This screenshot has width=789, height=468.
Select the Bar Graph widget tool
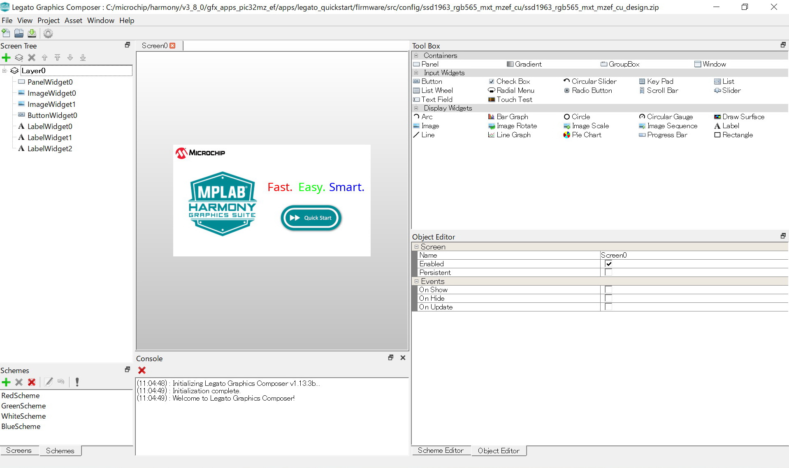508,117
